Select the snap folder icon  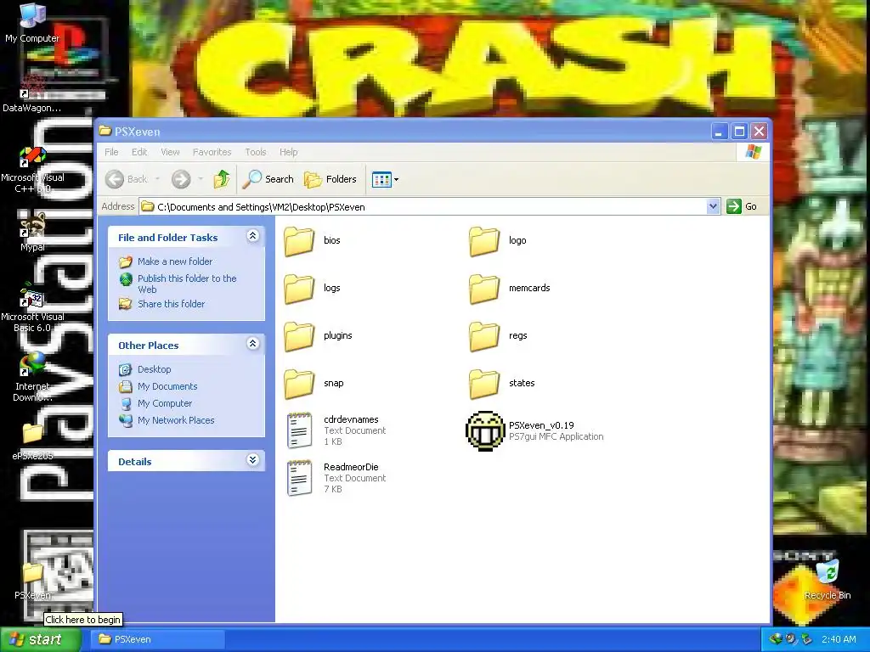tap(299, 385)
